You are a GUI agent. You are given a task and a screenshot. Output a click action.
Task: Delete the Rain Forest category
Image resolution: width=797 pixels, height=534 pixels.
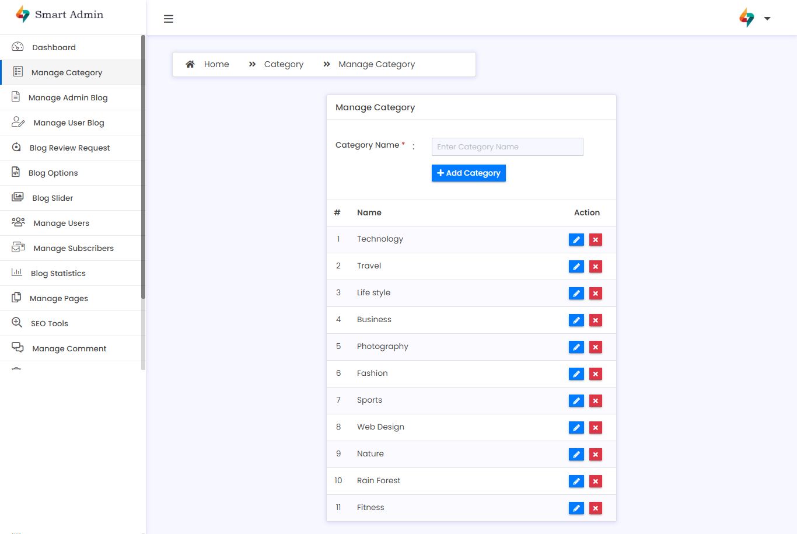(x=595, y=481)
